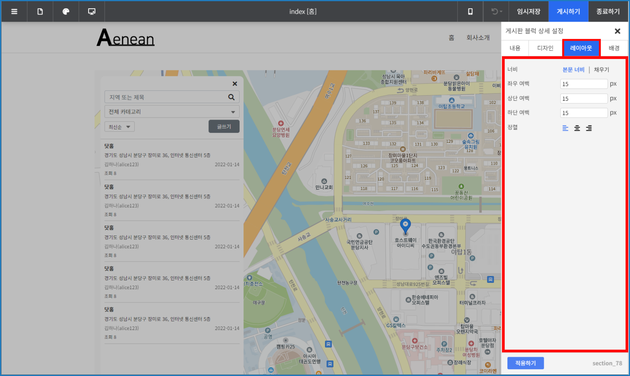The width and height of the screenshot is (630, 376).
Task: Close the 게시판 블럭 상세 설정 panel
Action: [x=617, y=31]
